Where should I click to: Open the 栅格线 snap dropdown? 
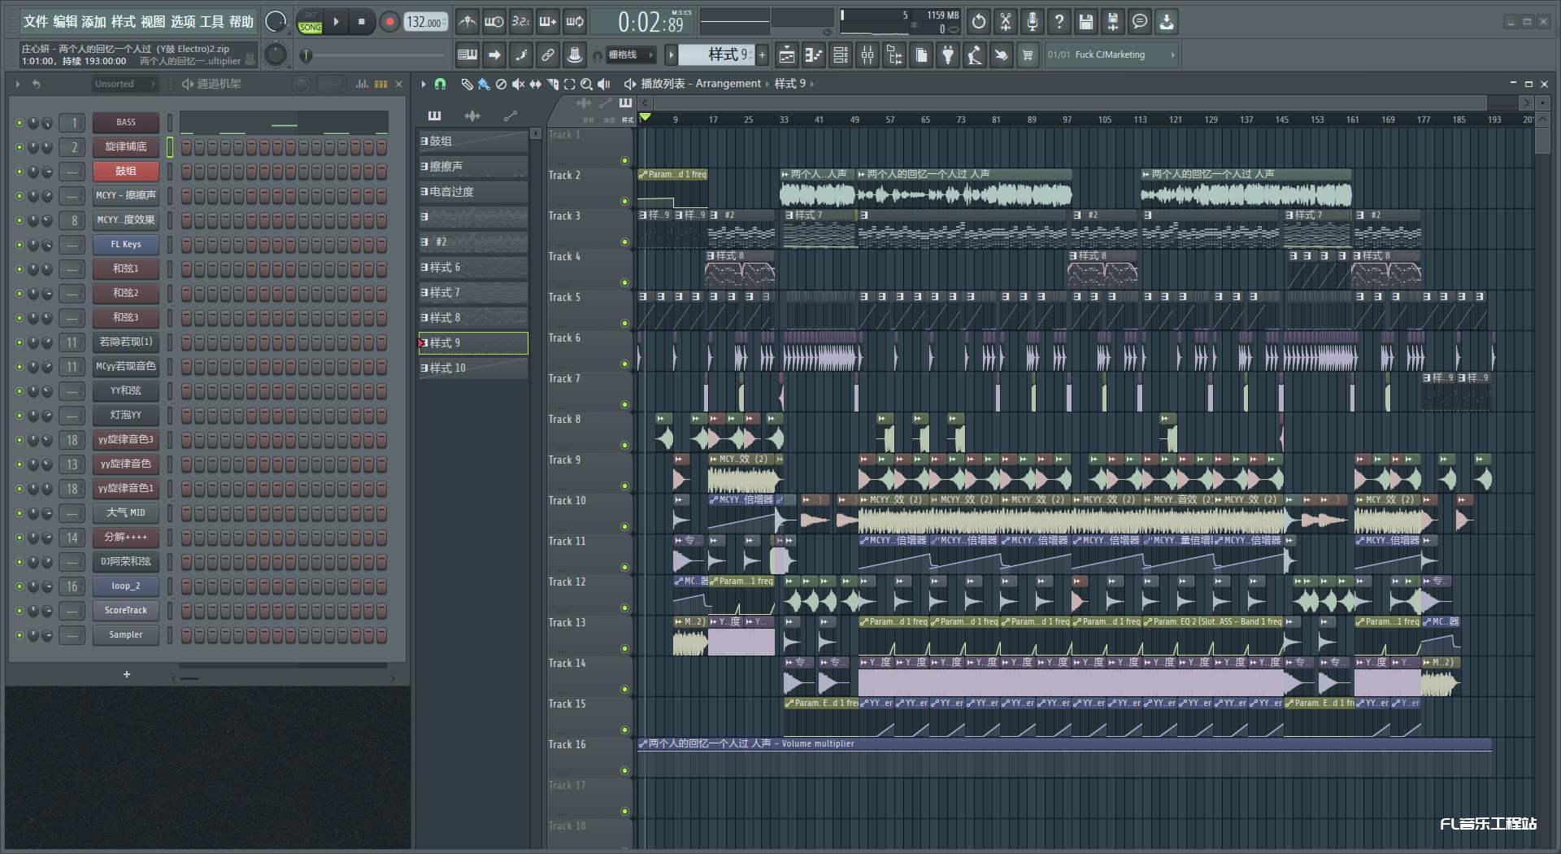tap(631, 55)
